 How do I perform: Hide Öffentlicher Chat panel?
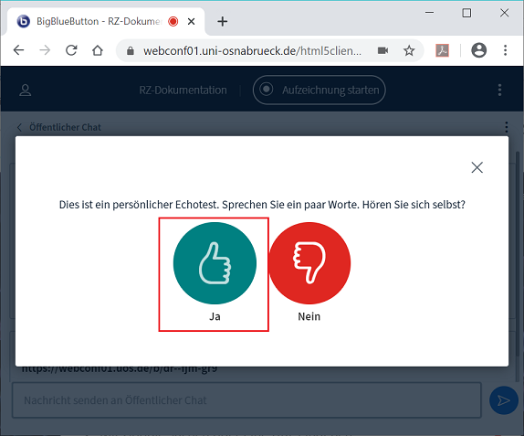[58, 127]
